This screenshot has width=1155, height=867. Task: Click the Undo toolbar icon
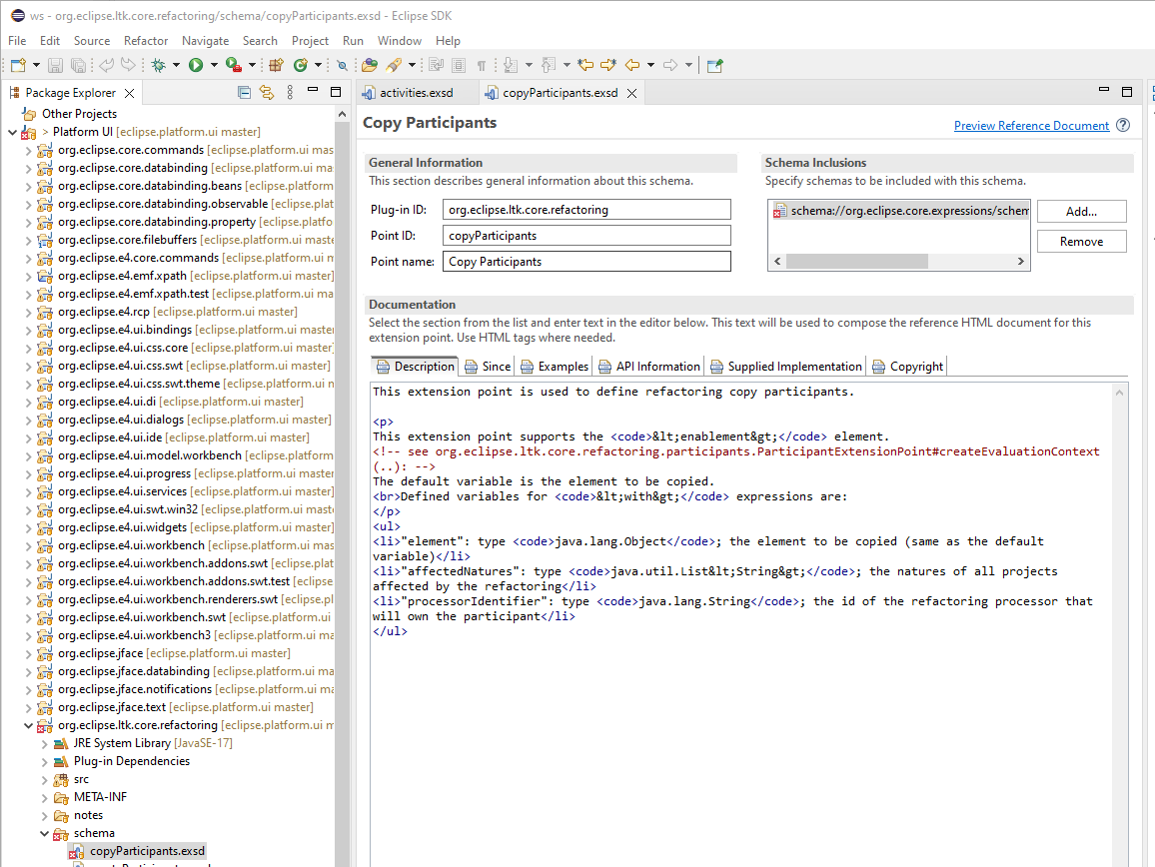pos(106,66)
